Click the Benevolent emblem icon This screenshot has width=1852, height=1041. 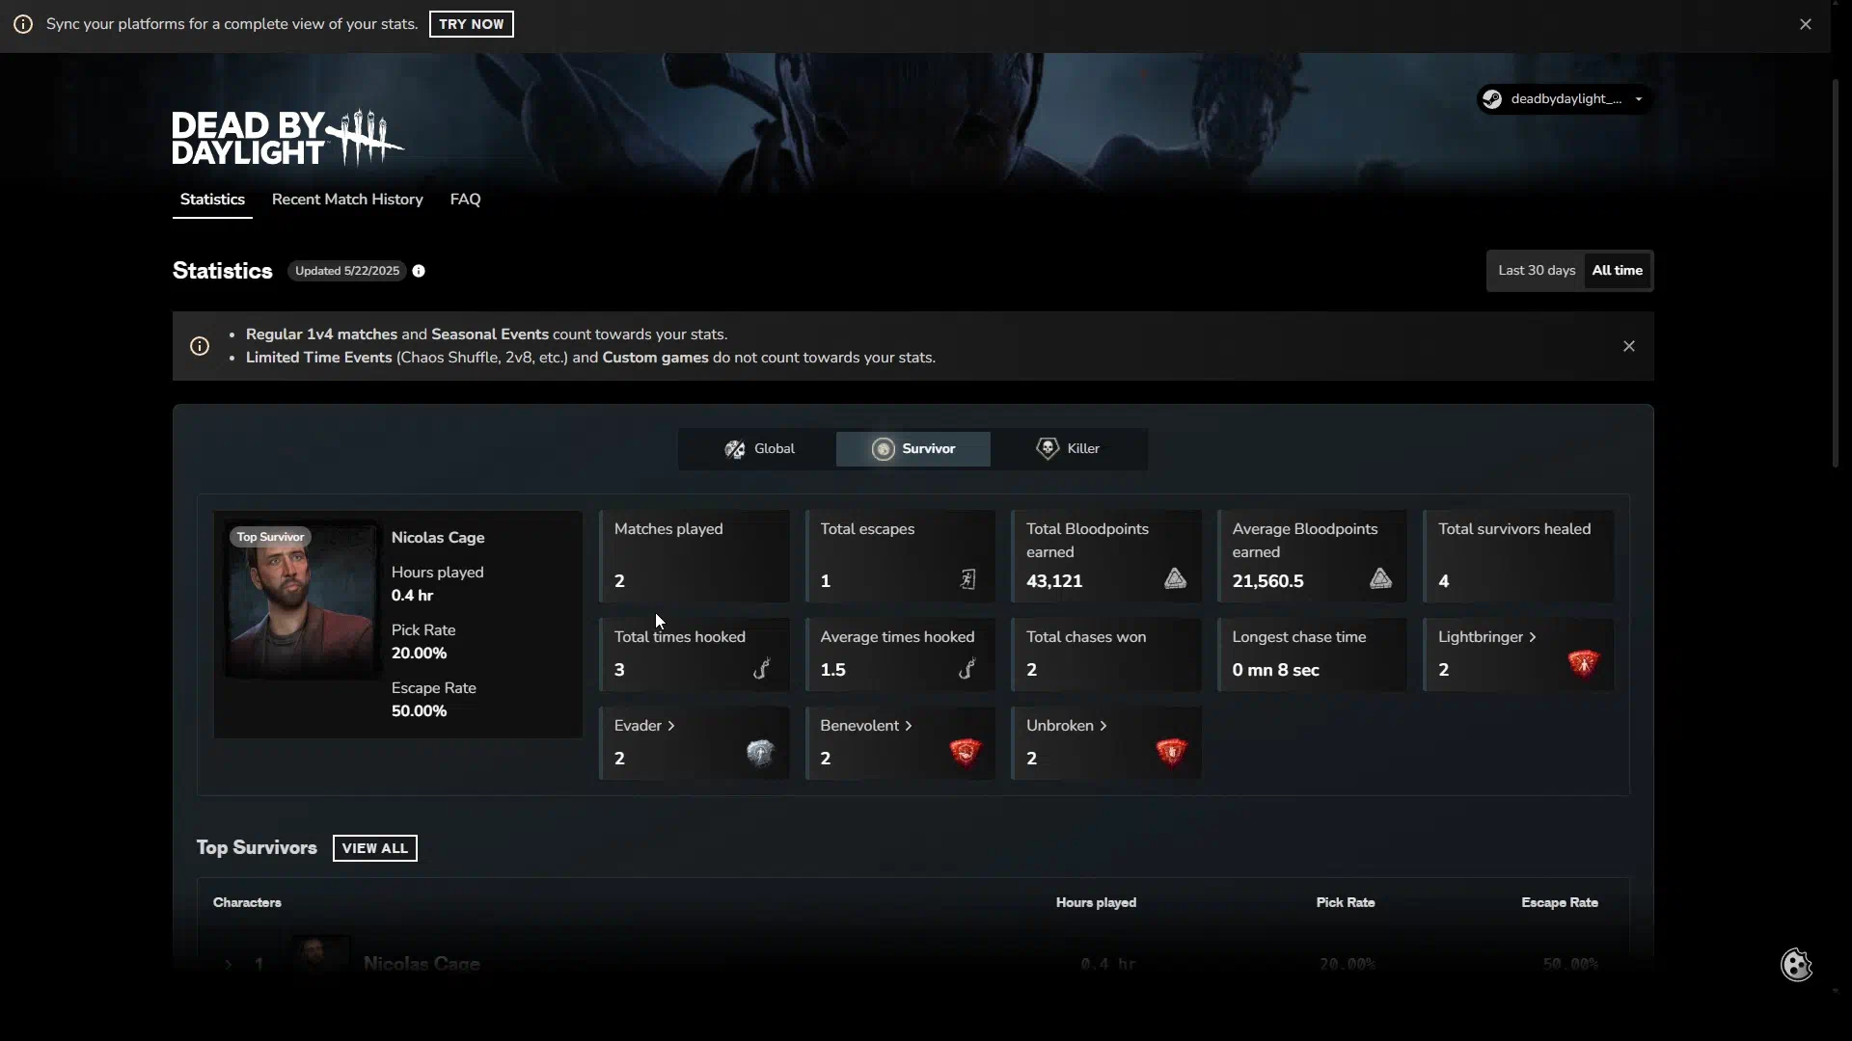[x=966, y=752]
